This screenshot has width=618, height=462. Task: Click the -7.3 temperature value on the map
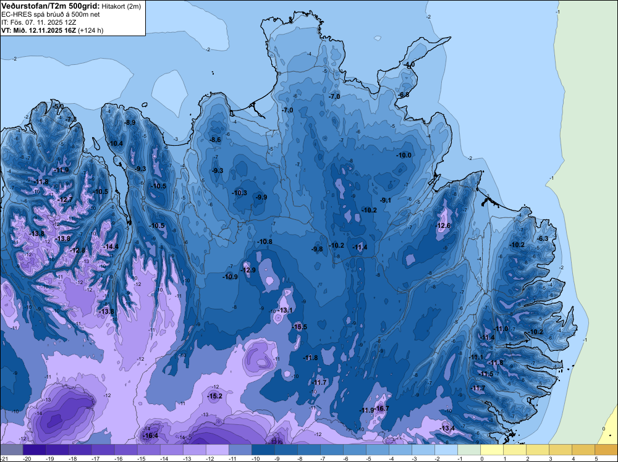coord(71,119)
